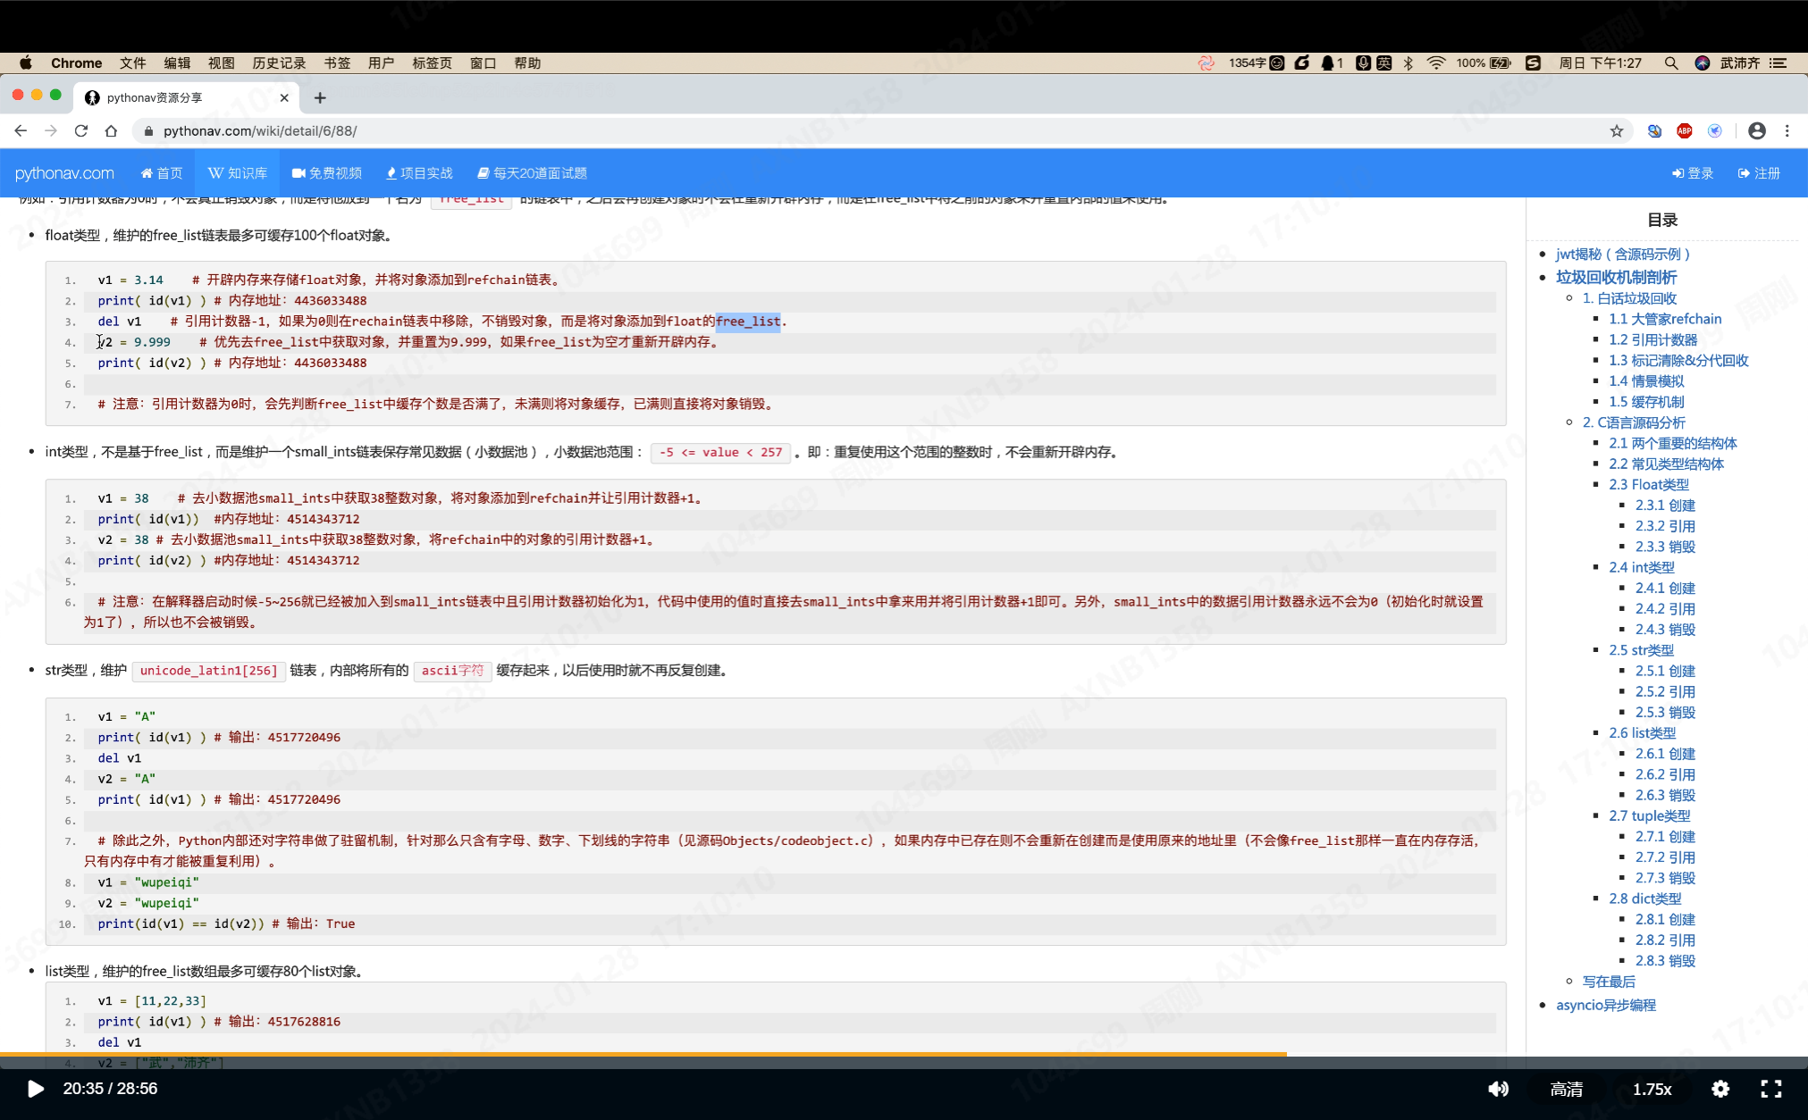Seek using the video progress bar

(x=904, y=1055)
